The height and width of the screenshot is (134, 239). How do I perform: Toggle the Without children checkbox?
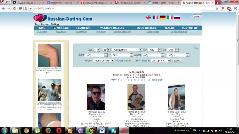click(x=134, y=60)
